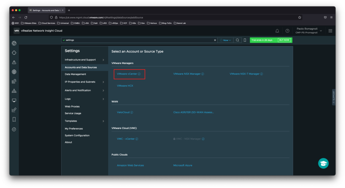Viewport: 345px width, 188px height.
Task: Select Amazon Web Services source
Action: tap(130, 165)
